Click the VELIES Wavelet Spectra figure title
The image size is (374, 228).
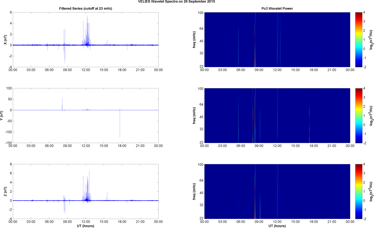click(177, 2)
